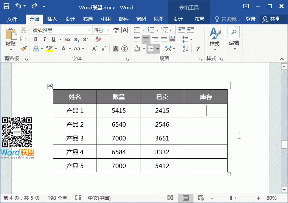This screenshot has width=288, height=203.
Task: Click the proofing status icon in status bar
Action: click(x=78, y=198)
